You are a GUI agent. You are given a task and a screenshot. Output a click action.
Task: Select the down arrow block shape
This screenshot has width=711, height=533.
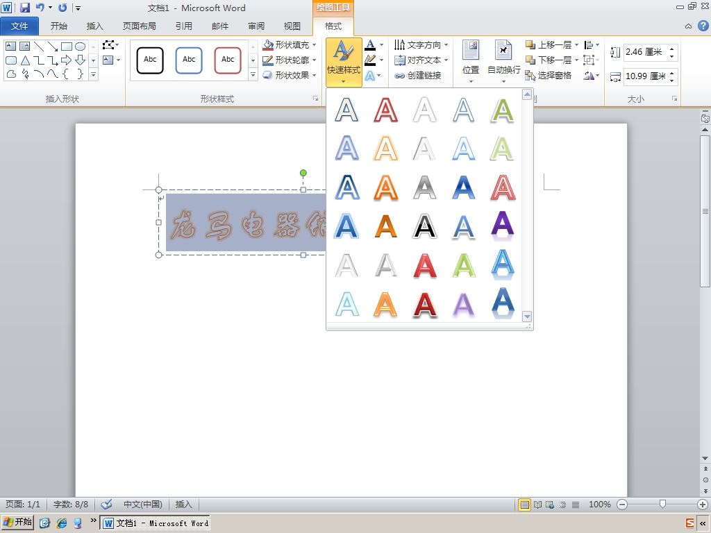81,60
